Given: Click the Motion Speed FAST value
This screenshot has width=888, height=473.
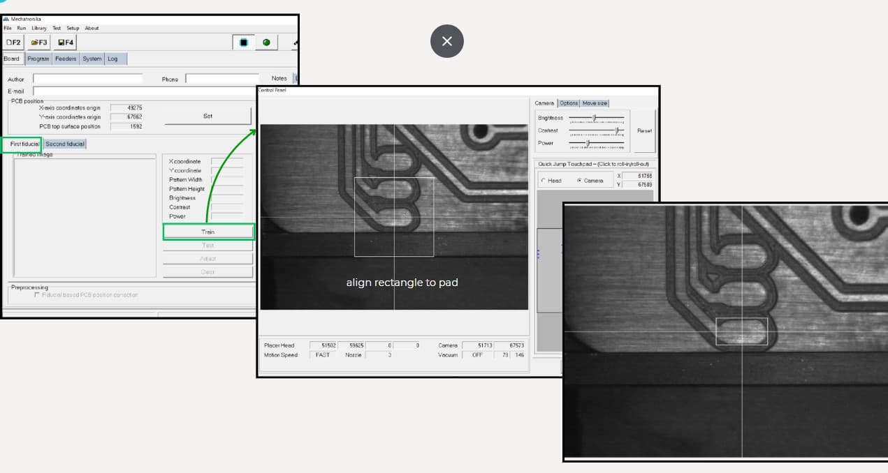Looking at the screenshot, I should 323,355.
